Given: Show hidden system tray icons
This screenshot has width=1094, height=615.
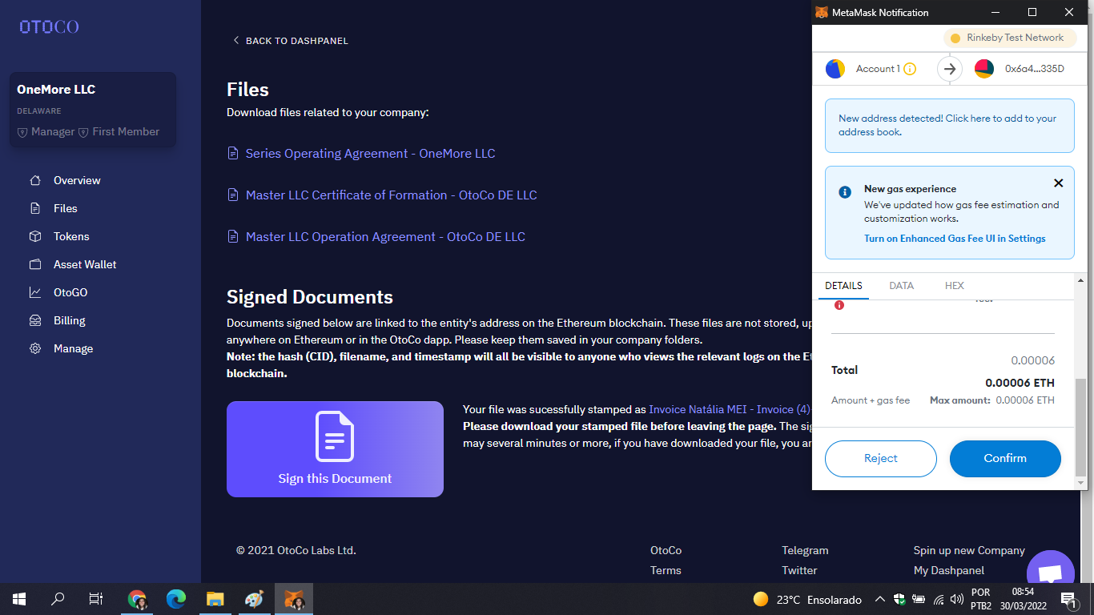Looking at the screenshot, I should coord(879,599).
